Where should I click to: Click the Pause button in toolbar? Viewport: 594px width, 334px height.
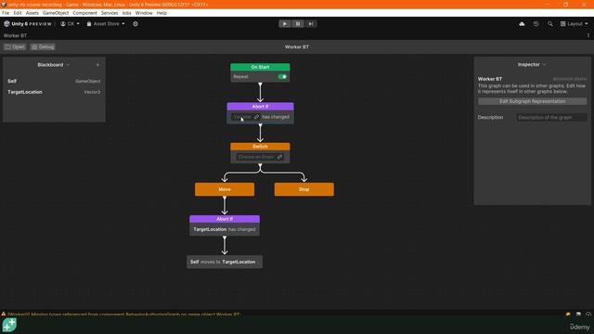[298, 24]
